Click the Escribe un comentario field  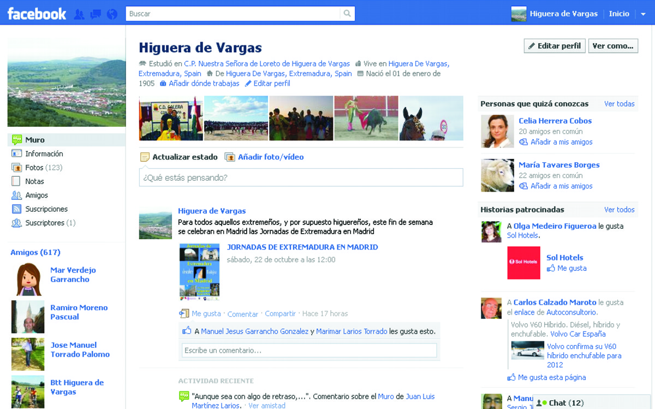pos(309,351)
